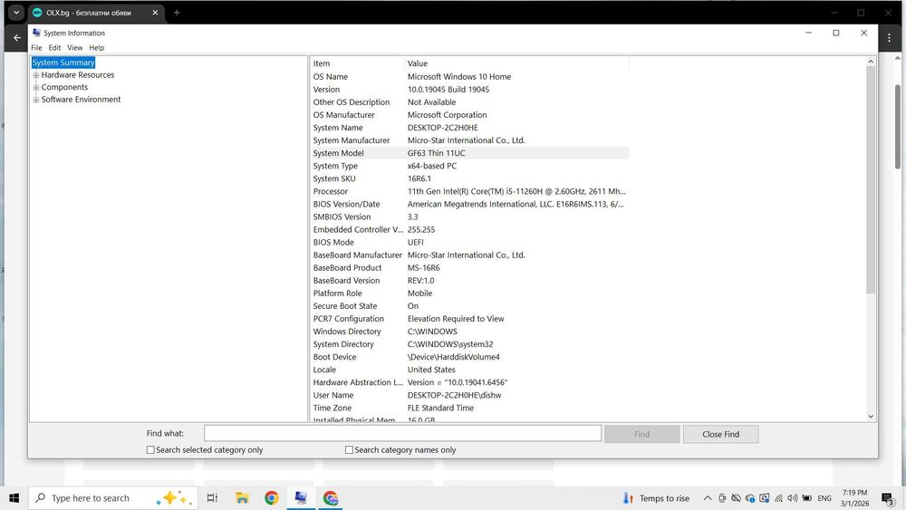
Task: Click the Close Find button
Action: click(720, 434)
